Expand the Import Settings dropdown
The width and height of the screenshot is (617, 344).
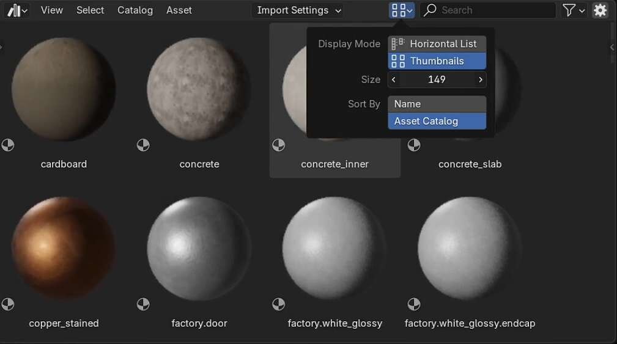[x=298, y=10]
